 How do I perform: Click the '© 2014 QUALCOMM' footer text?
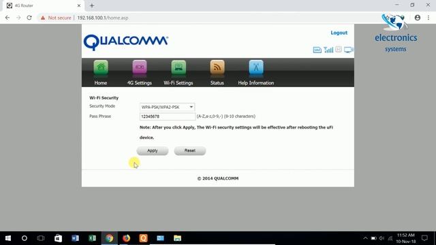[x=218, y=178]
